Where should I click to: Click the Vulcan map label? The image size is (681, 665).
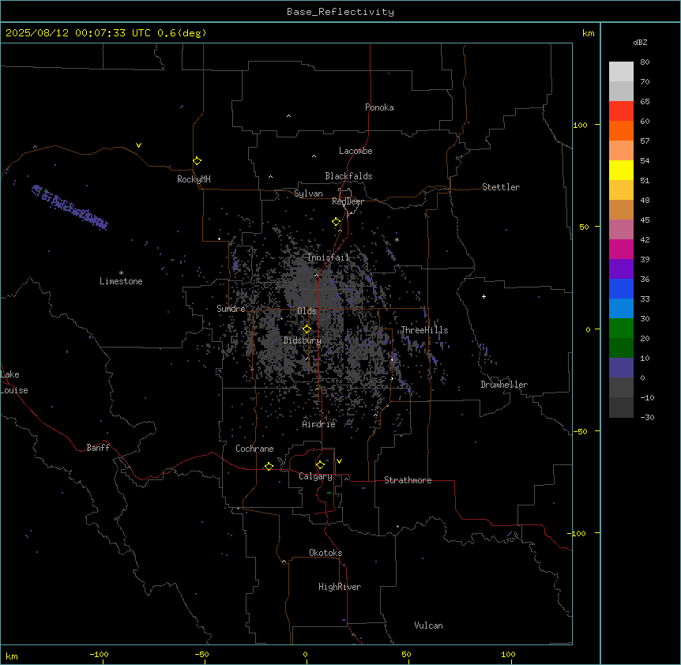pyautogui.click(x=429, y=626)
